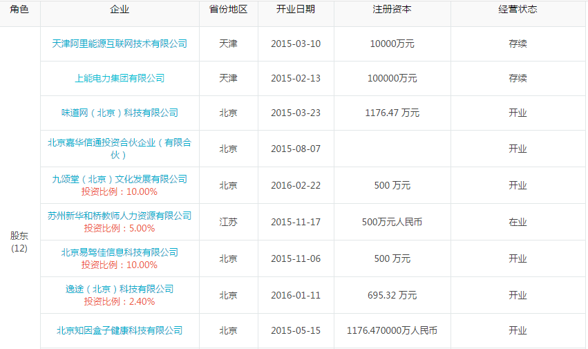Click 北京 in the 逸途 row
This screenshot has width=588, height=349.
tap(229, 295)
